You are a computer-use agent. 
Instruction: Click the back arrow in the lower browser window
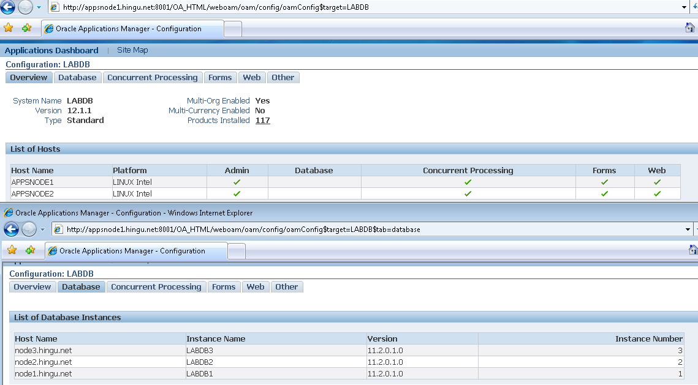click(x=12, y=229)
